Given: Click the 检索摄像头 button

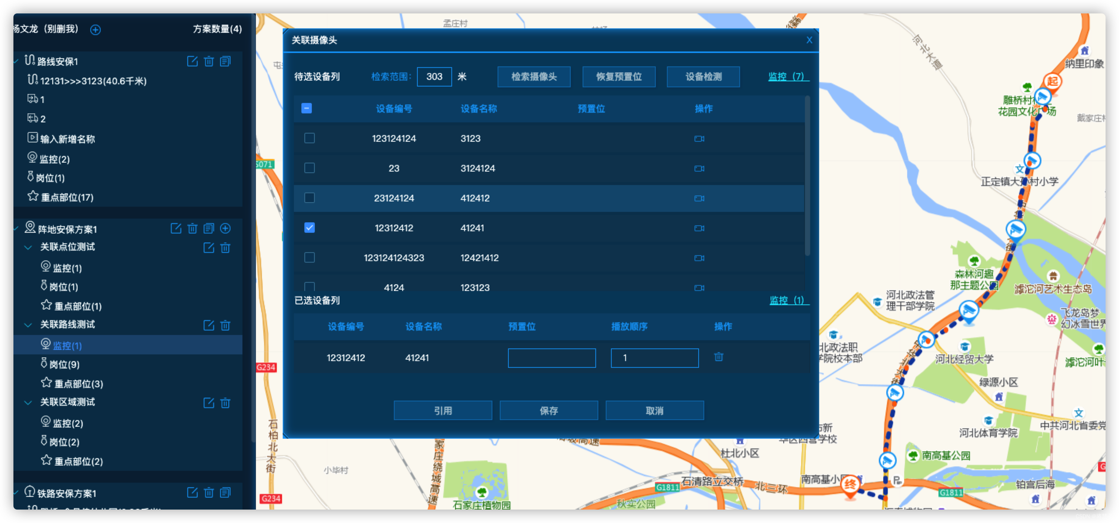Looking at the screenshot, I should point(533,77).
